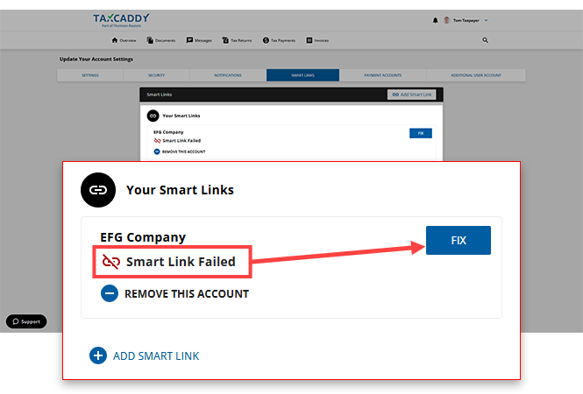583x394 pixels.
Task: Open the Additional User Account tab
Action: (x=476, y=75)
